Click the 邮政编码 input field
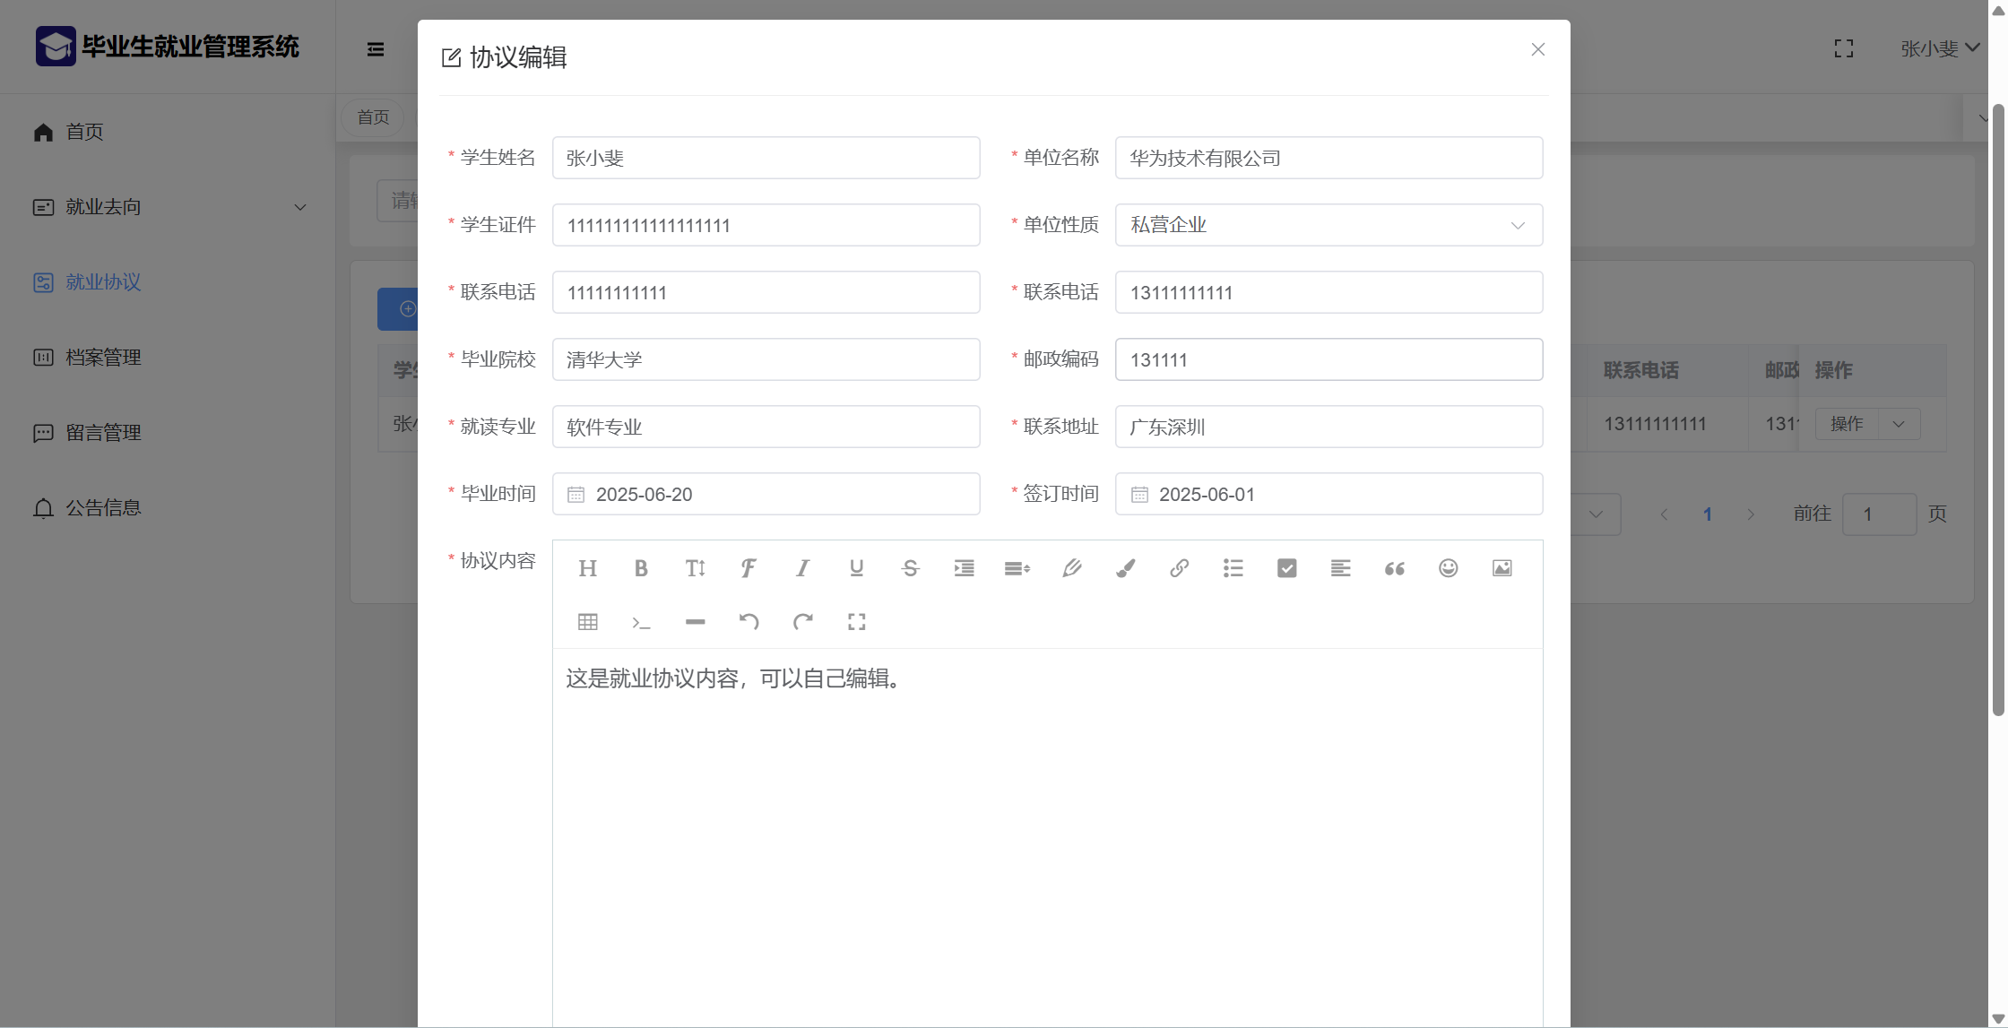 click(1328, 359)
